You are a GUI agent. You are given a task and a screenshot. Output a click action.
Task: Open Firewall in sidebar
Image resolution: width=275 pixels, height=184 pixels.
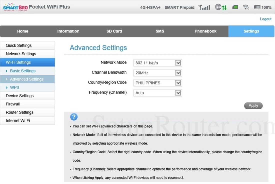(x=27, y=104)
